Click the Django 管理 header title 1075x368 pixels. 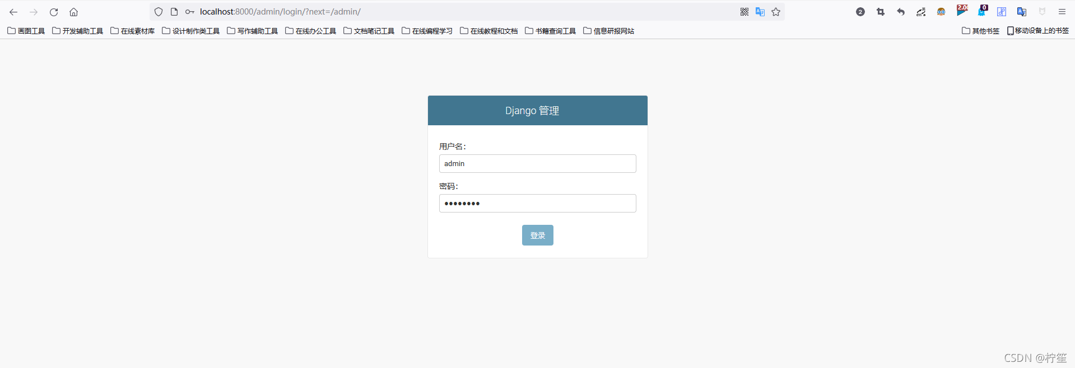pyautogui.click(x=532, y=111)
